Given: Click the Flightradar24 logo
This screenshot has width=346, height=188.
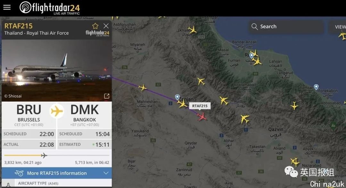Looking at the screenshot, I should coord(50,8).
